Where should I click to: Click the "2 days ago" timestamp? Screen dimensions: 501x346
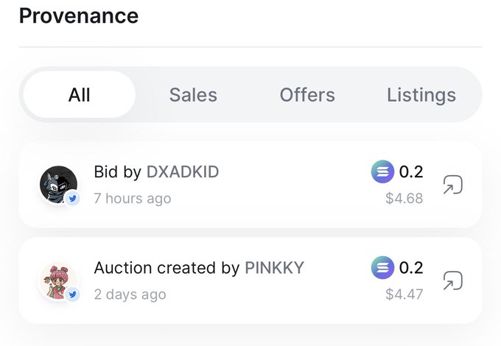point(130,294)
